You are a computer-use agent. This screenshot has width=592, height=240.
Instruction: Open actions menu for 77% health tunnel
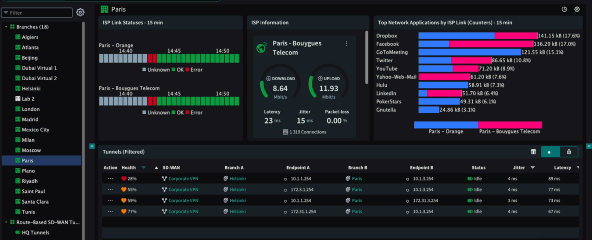[110, 211]
